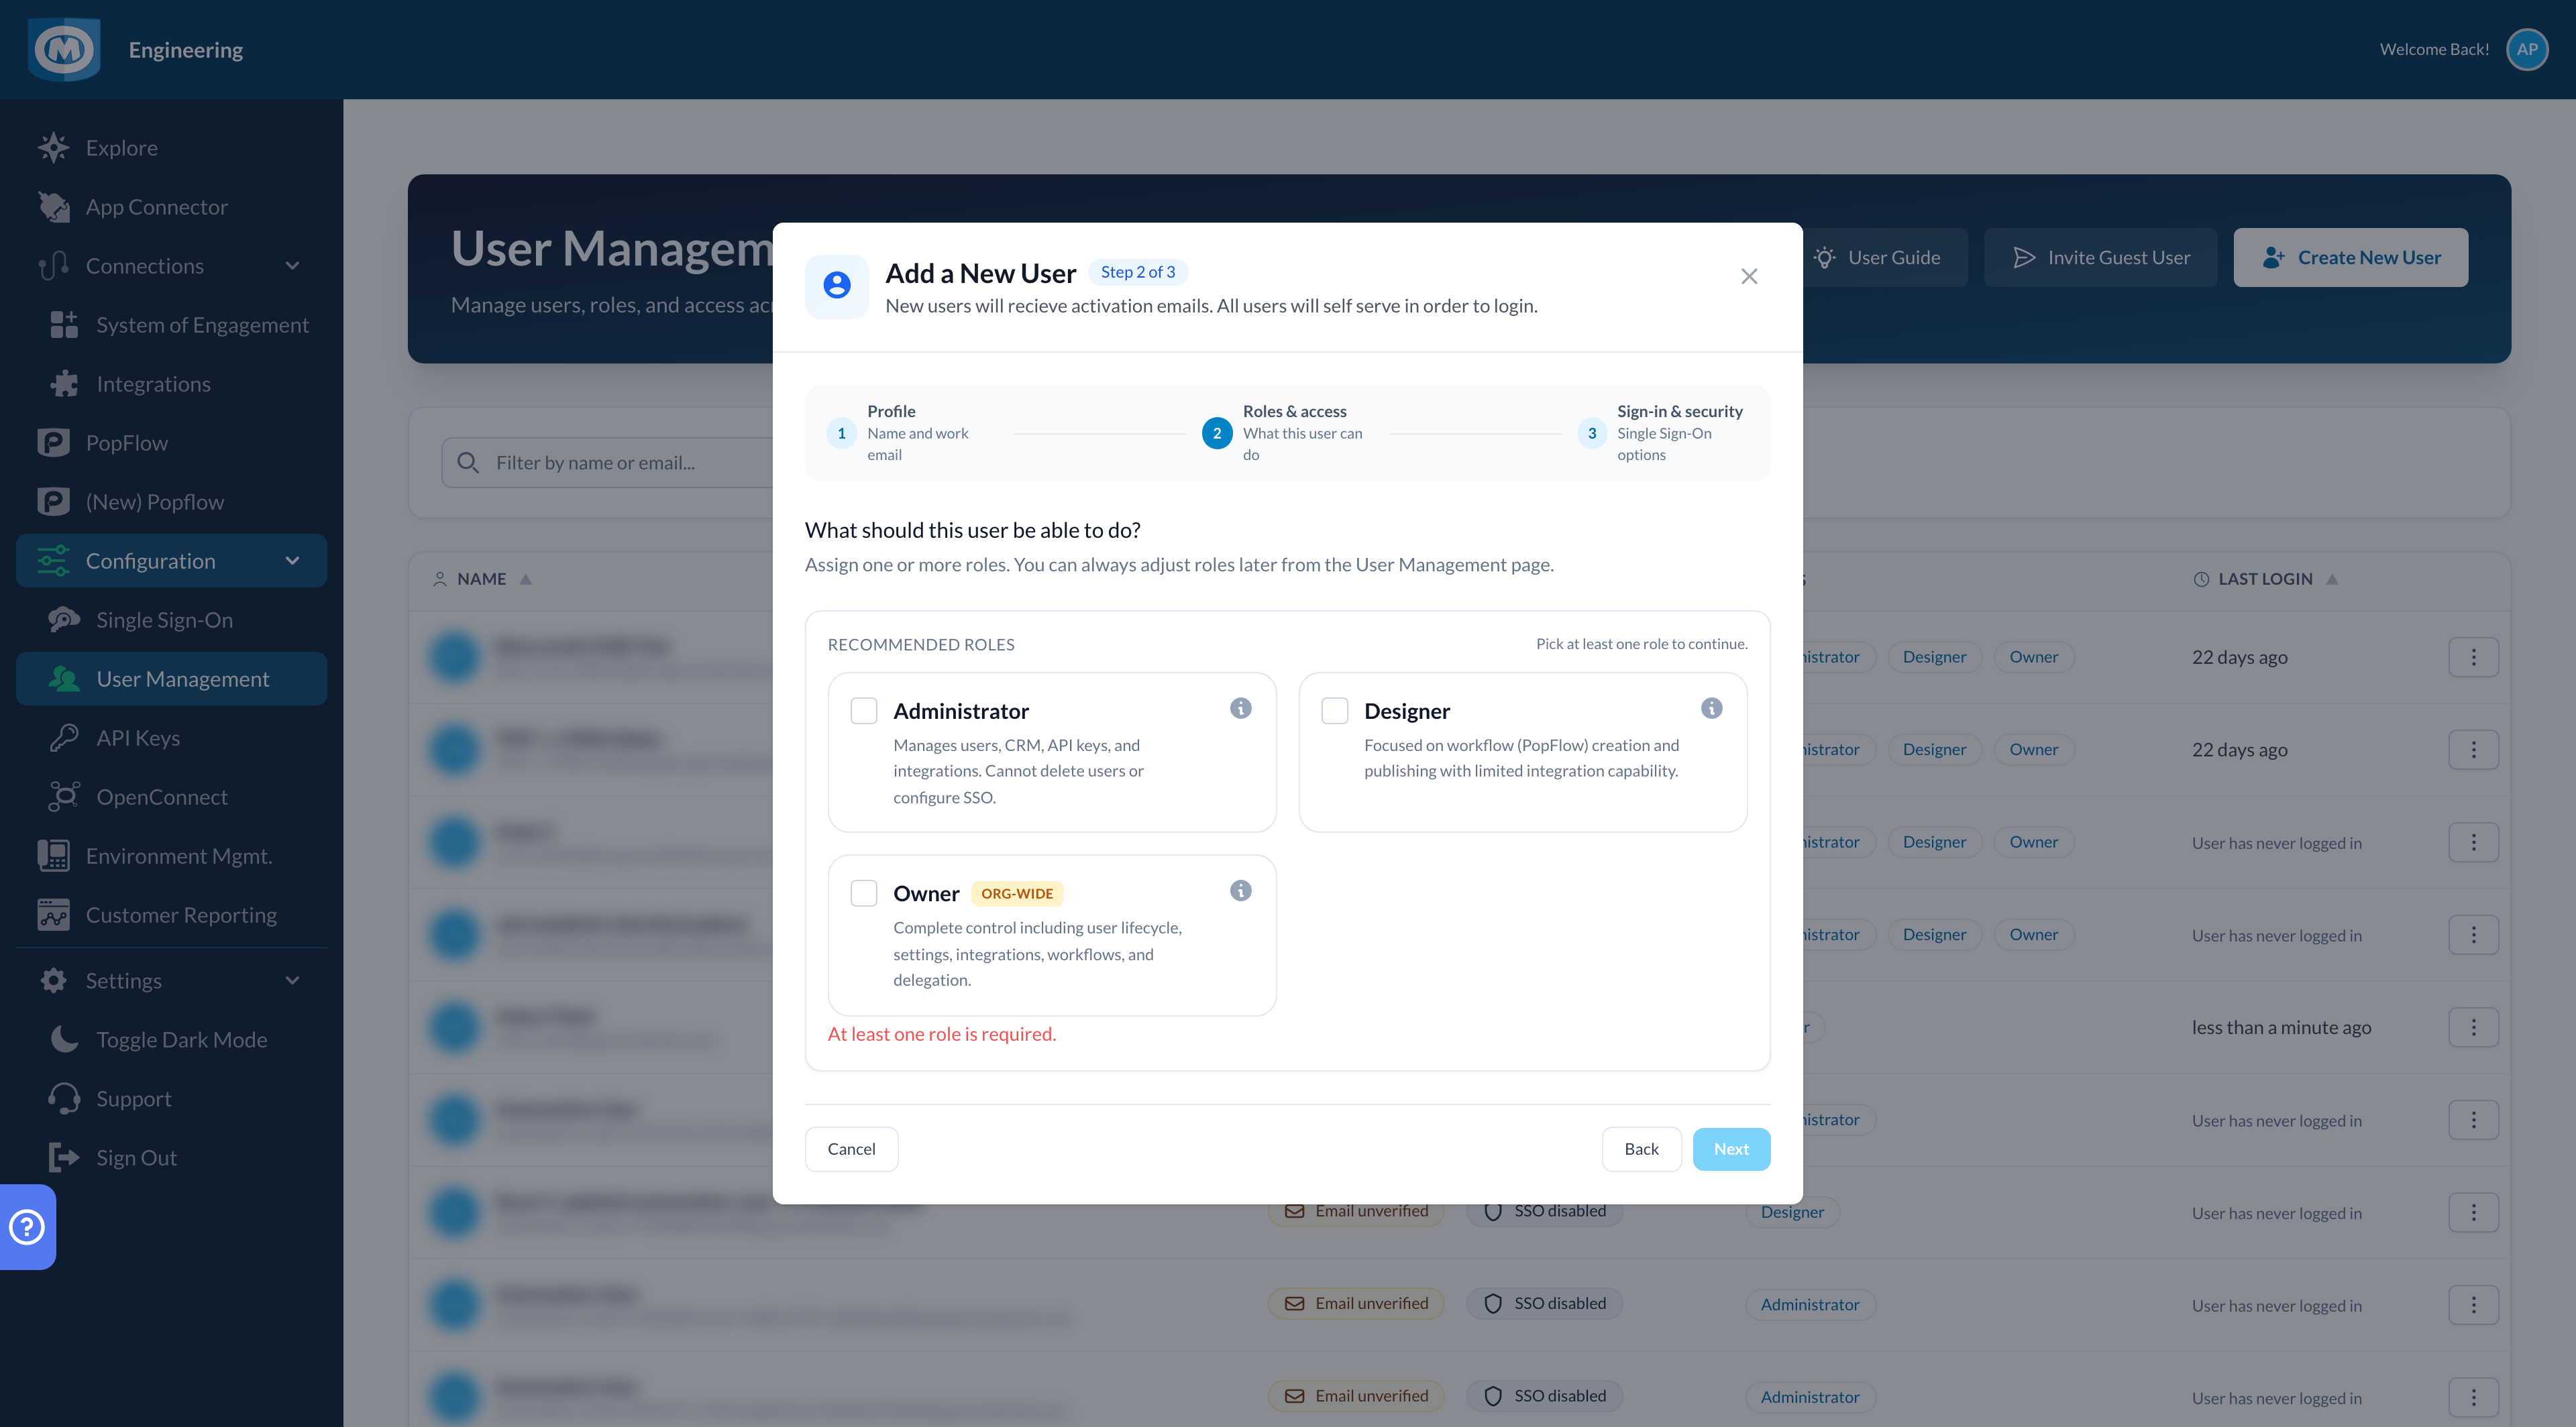Open the help question mark widget
The width and height of the screenshot is (2576, 1427).
click(27, 1226)
